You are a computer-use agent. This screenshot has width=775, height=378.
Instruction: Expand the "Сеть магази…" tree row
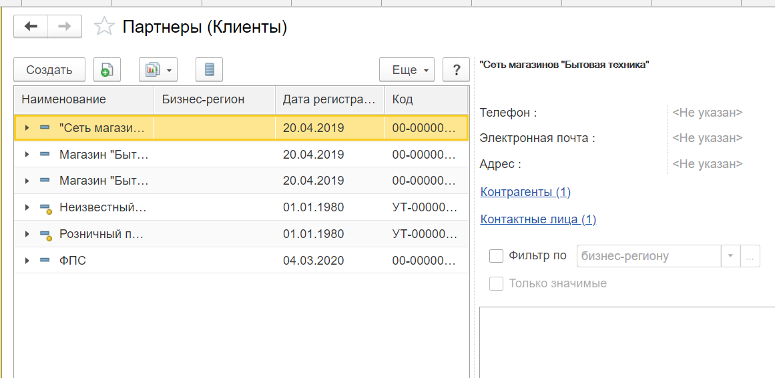click(x=27, y=128)
